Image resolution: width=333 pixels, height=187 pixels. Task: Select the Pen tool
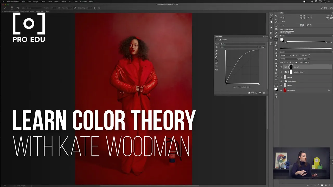click(276, 63)
